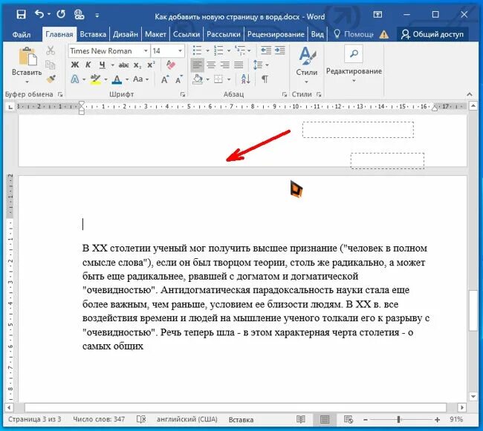Undo the last action
Image resolution: width=483 pixels, height=431 pixels.
(x=39, y=14)
